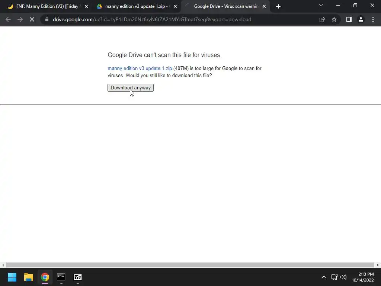Select the Google Drive - Virus scan warning tab

[x=225, y=6]
